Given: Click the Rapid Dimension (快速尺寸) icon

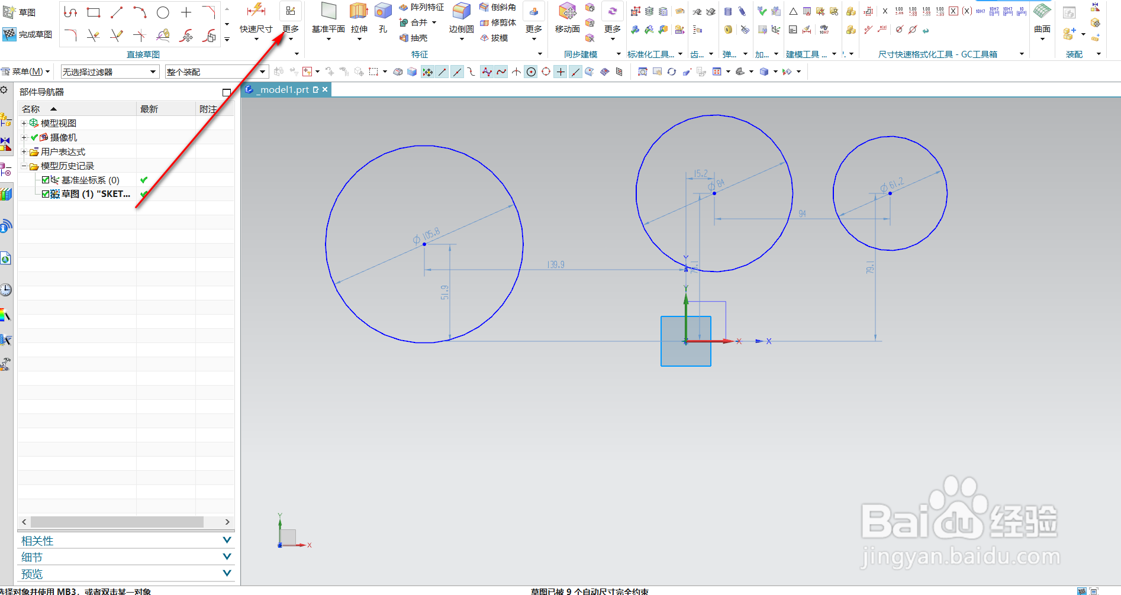Looking at the screenshot, I should coord(256,10).
